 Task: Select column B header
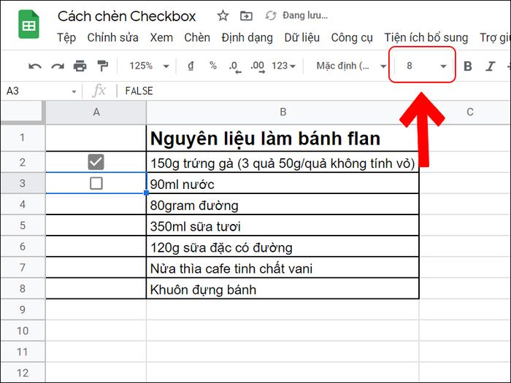click(283, 112)
